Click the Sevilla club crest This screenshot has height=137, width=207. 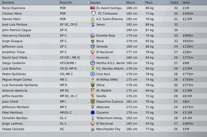(x=93, y=96)
